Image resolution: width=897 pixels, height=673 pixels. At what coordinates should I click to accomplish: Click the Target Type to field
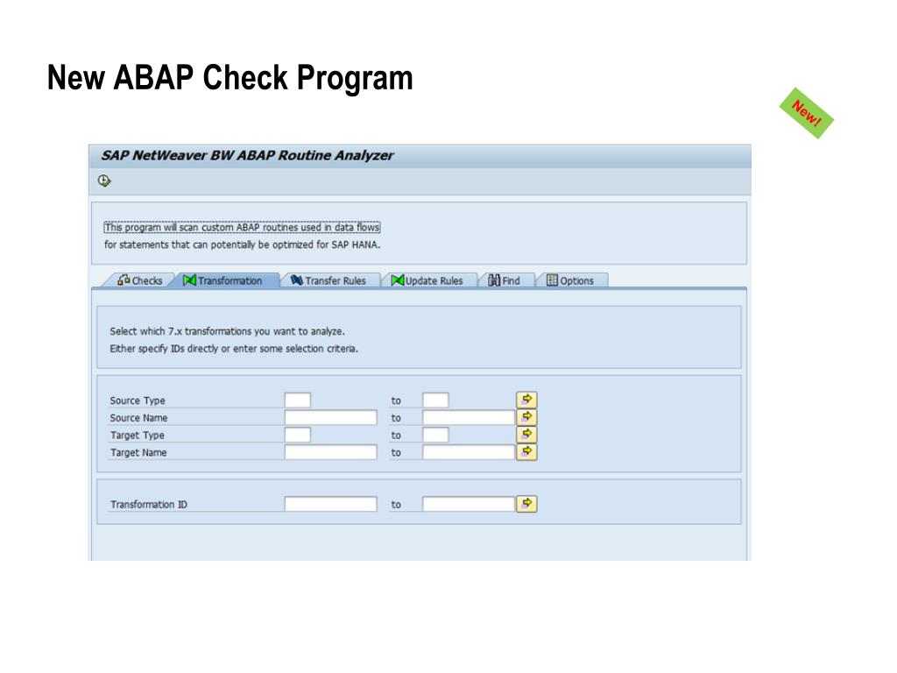435,435
